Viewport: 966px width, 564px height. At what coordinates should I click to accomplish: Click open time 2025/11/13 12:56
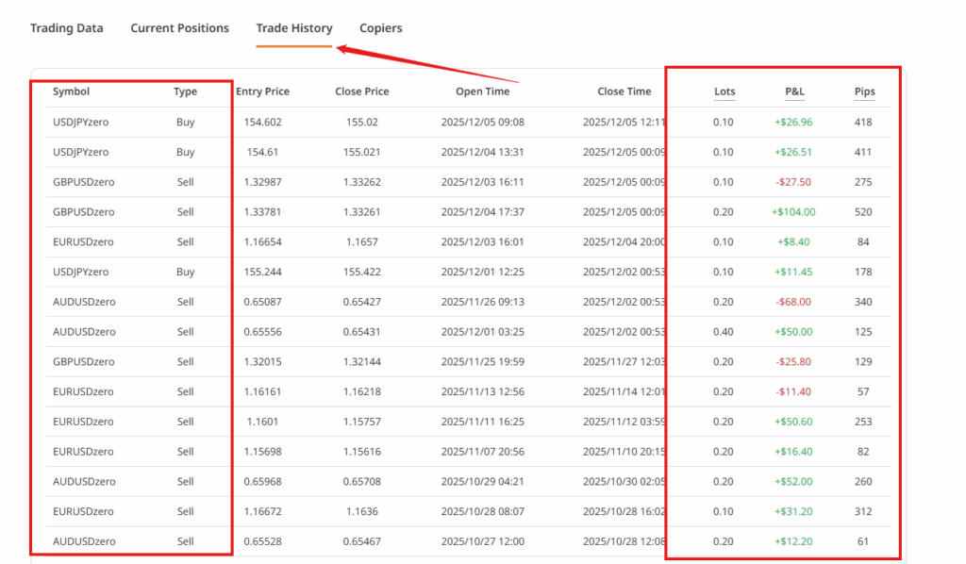point(482,391)
